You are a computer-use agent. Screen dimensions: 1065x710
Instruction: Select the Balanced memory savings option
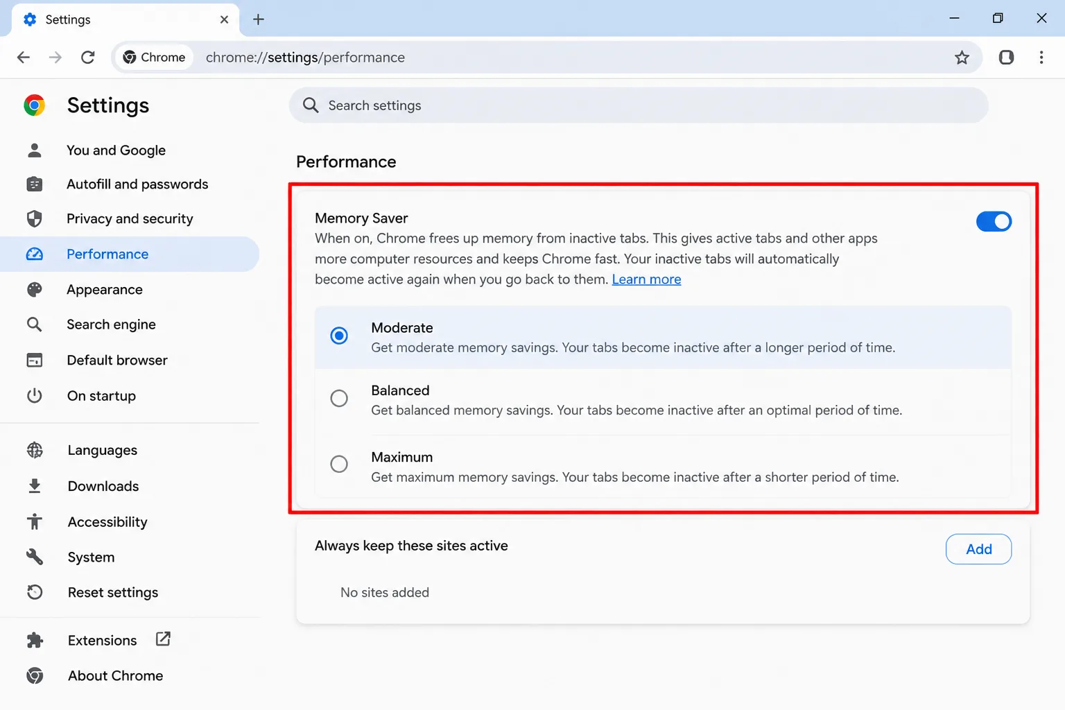(339, 398)
